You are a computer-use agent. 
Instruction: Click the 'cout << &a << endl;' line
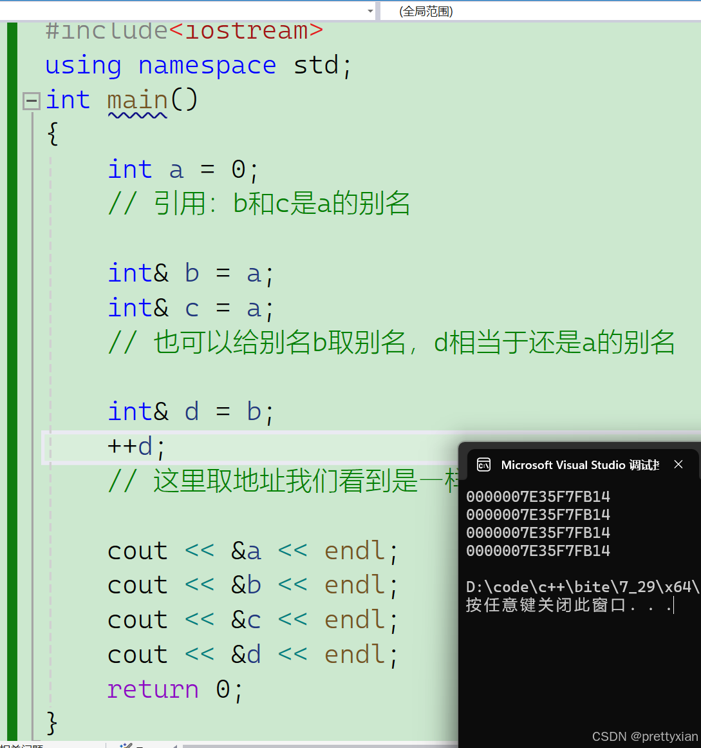coord(252,551)
